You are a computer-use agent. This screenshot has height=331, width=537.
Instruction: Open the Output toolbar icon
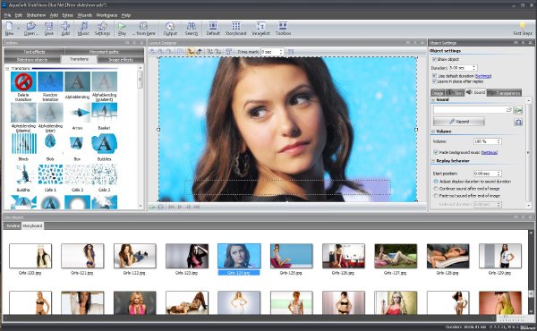coord(170,29)
